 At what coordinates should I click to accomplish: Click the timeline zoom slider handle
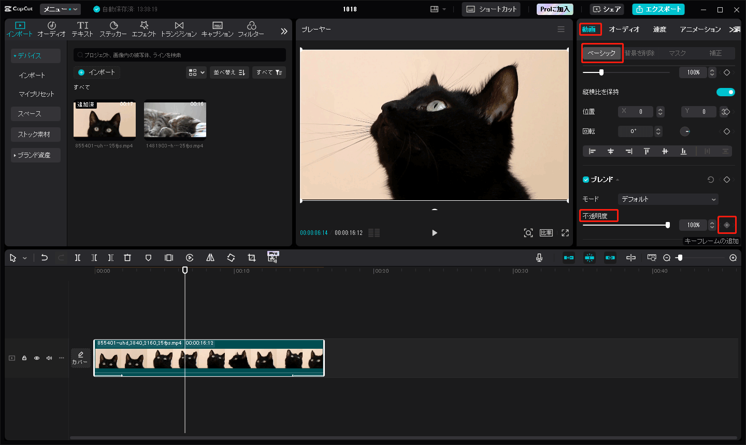(x=680, y=258)
